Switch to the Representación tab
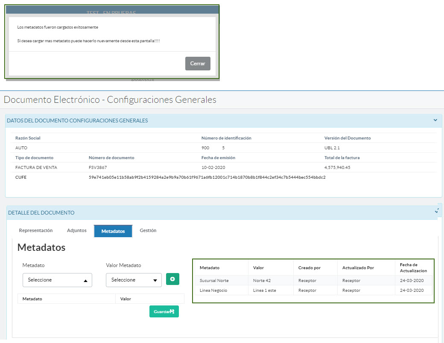 coord(36,230)
